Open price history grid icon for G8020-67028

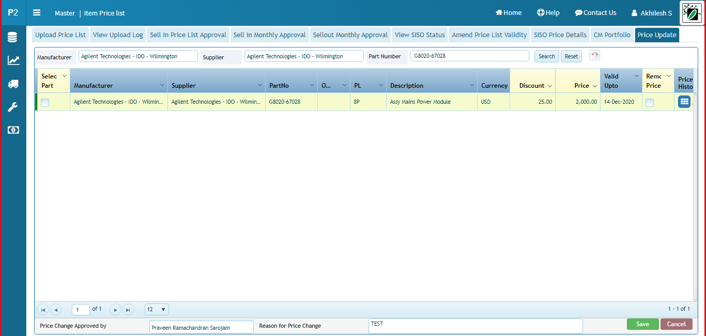(x=684, y=102)
